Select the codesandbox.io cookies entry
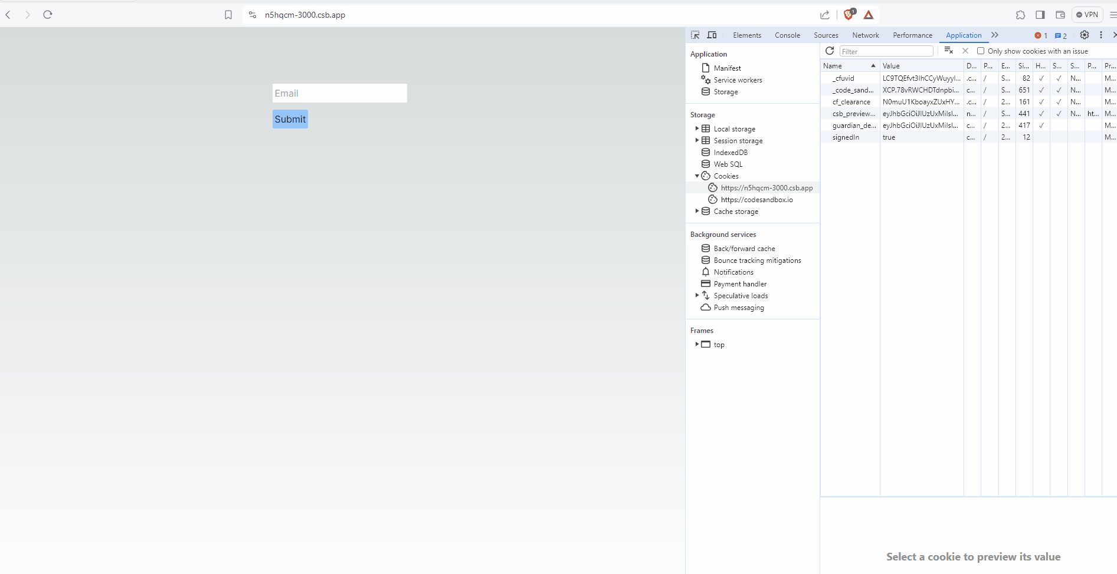Image resolution: width=1117 pixels, height=574 pixels. click(x=756, y=200)
